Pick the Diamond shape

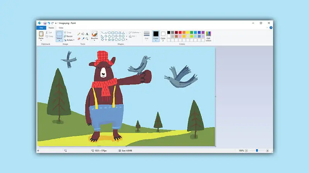point(106,36)
